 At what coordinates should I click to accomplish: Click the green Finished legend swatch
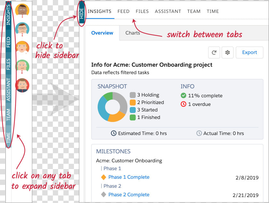pos(133,118)
